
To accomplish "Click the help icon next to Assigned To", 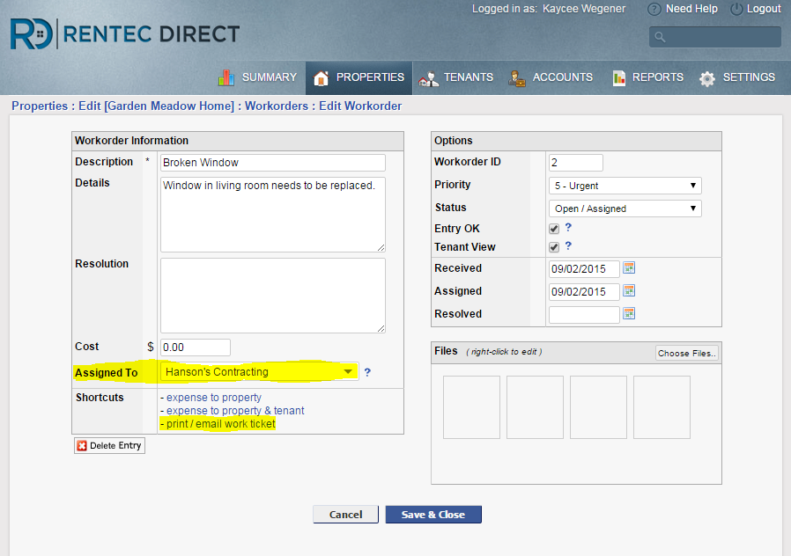I will coord(367,373).
